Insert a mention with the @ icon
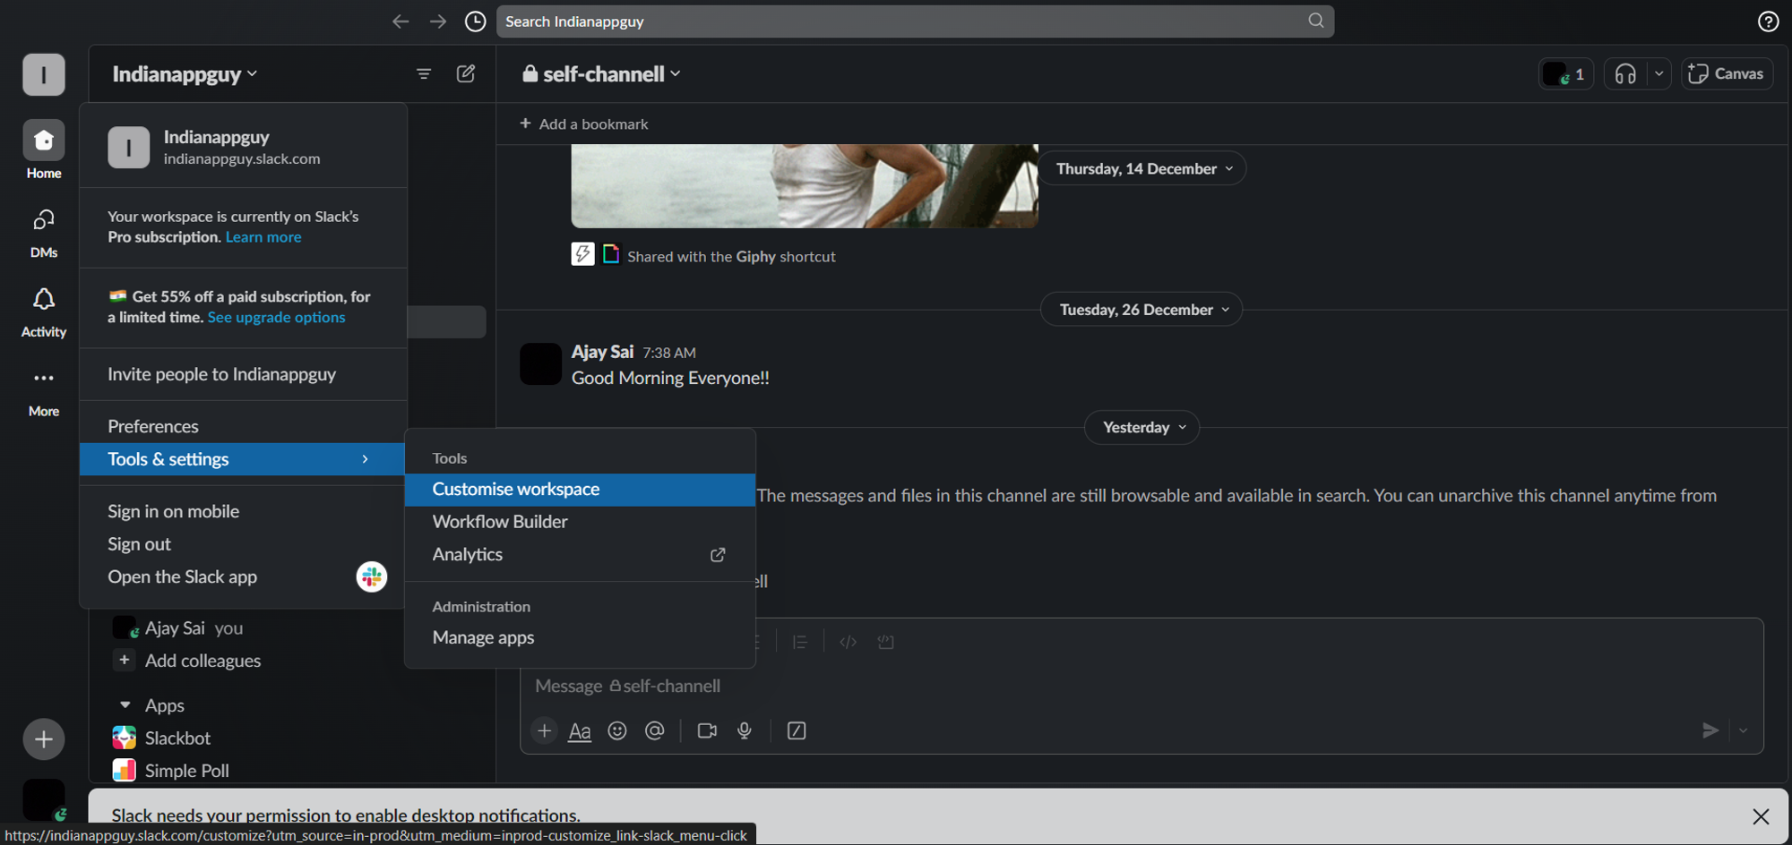 [x=655, y=730]
